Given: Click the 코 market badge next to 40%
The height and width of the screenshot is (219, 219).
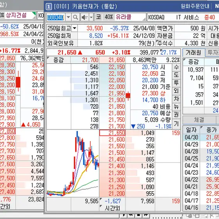Looking at the screenshot, I should coord(99,17).
